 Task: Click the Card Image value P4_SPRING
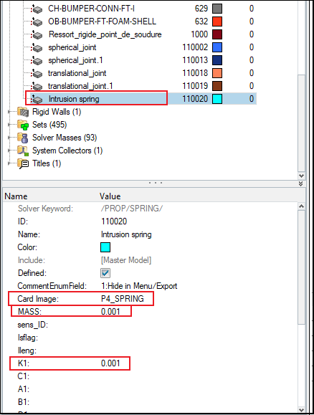(123, 299)
